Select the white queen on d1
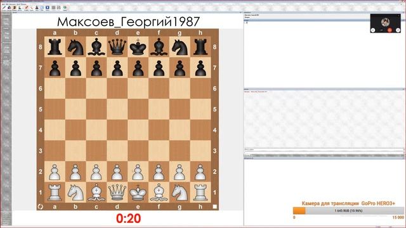Image resolution: width=406 pixels, height=228 pixels. coord(117,193)
